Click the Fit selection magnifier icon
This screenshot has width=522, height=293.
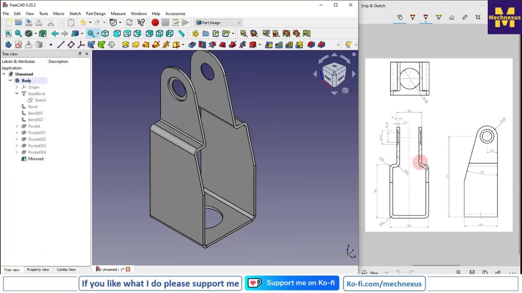pyautogui.click(x=18, y=33)
